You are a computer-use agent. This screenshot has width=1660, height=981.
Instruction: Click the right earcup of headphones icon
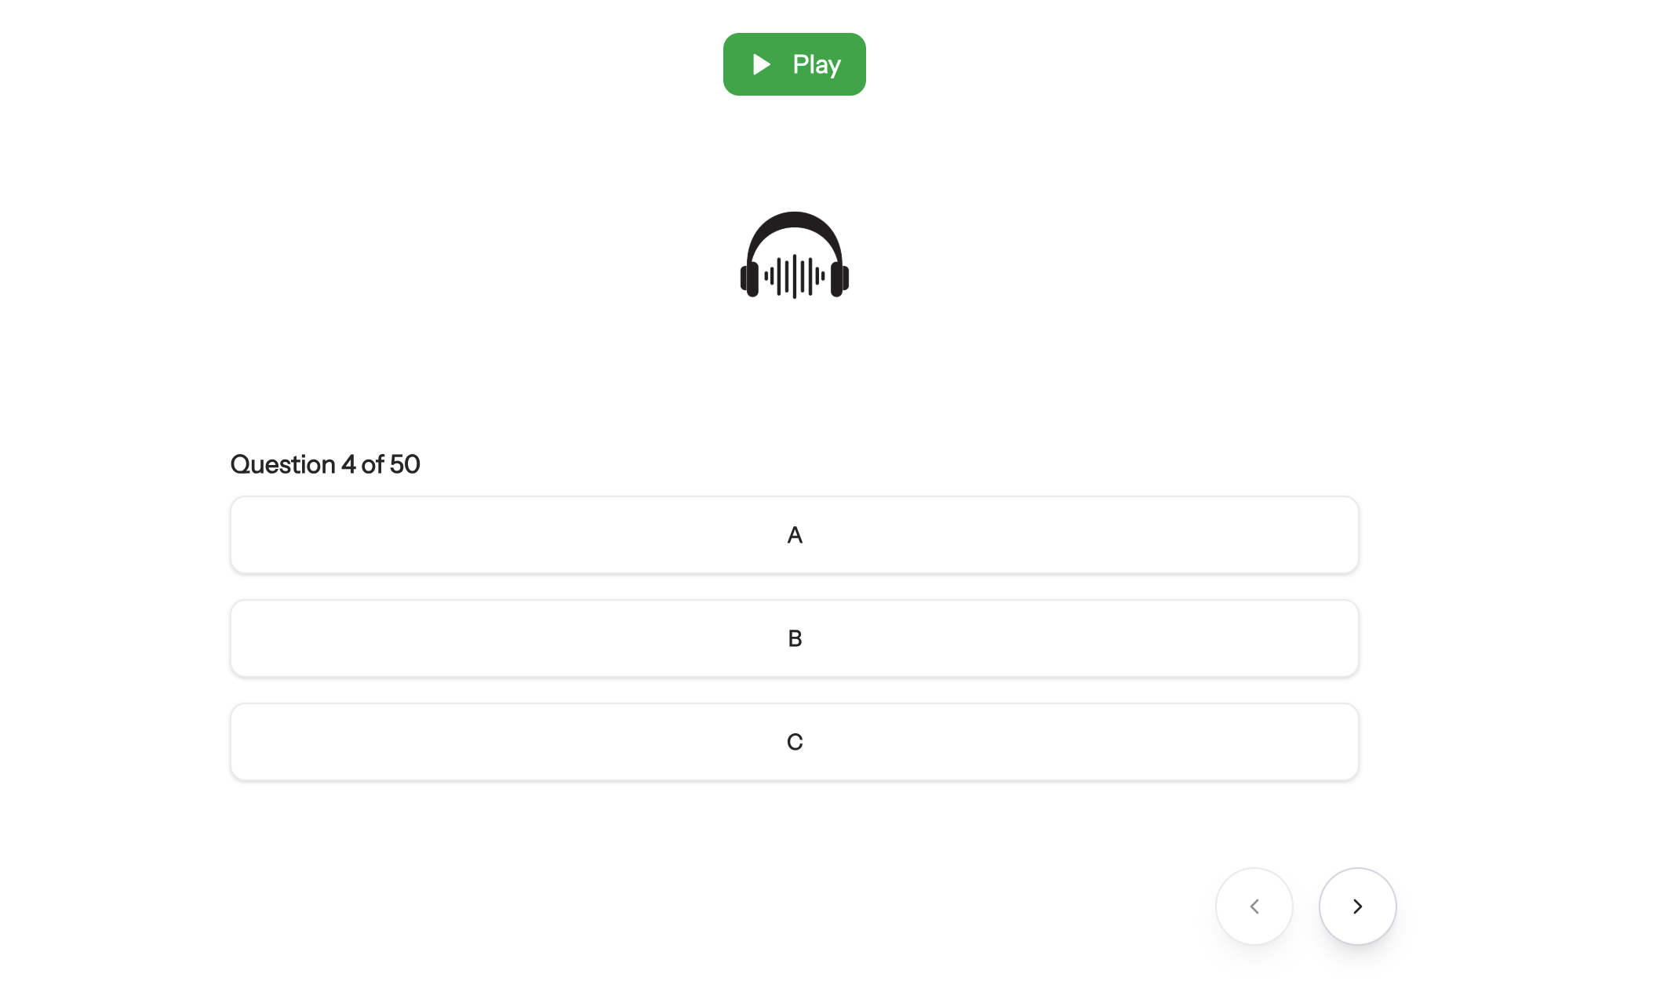[x=839, y=279]
